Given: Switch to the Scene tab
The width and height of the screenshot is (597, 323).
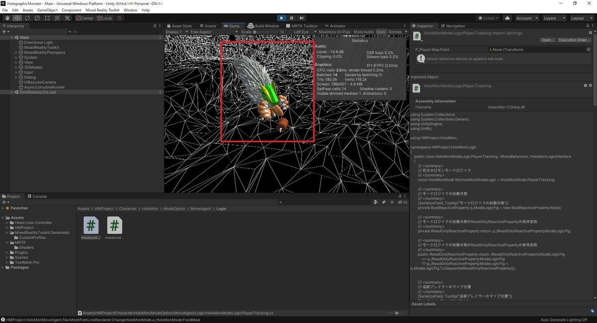Looking at the screenshot, I should [x=208, y=26].
